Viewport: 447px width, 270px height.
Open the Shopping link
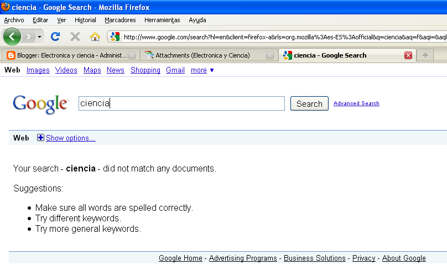tap(145, 70)
